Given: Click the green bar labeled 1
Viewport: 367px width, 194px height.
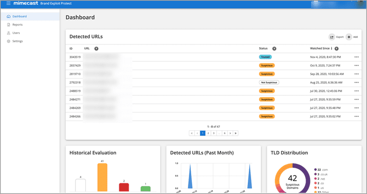Looking at the screenshot, I should [x=146, y=189].
